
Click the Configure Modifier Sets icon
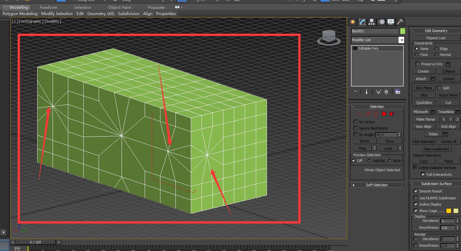[398, 92]
